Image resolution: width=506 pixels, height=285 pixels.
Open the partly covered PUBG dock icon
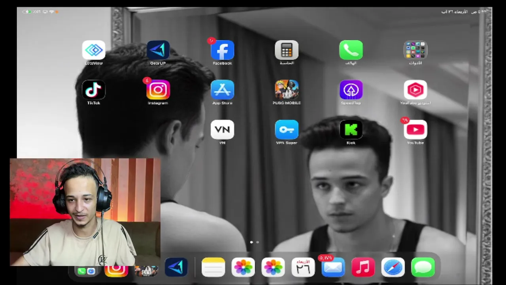146,271
